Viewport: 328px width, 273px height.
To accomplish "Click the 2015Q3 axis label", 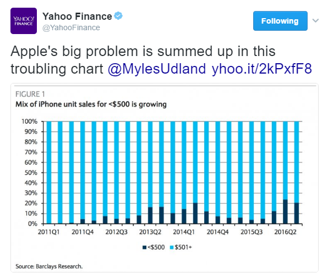I will (252, 232).
